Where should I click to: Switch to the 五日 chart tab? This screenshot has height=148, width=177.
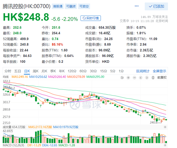[17, 71]
